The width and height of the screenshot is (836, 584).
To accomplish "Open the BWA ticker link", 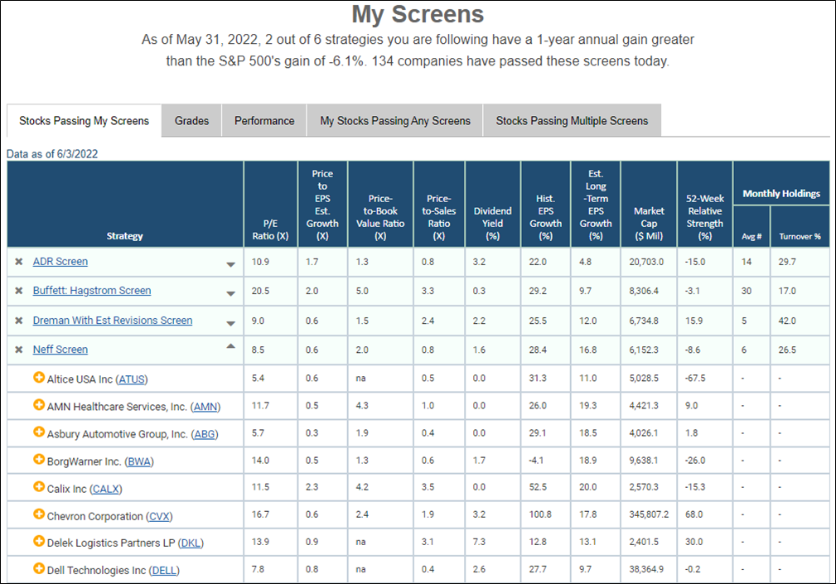I will (138, 462).
